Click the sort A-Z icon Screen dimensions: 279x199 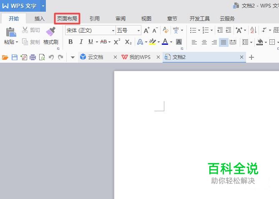[x=254, y=30]
